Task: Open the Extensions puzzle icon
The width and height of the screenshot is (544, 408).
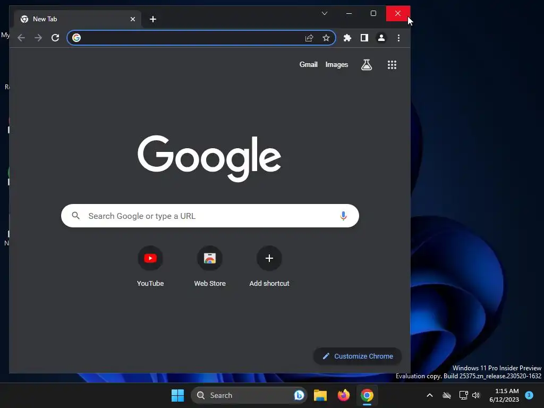Action: pyautogui.click(x=347, y=38)
